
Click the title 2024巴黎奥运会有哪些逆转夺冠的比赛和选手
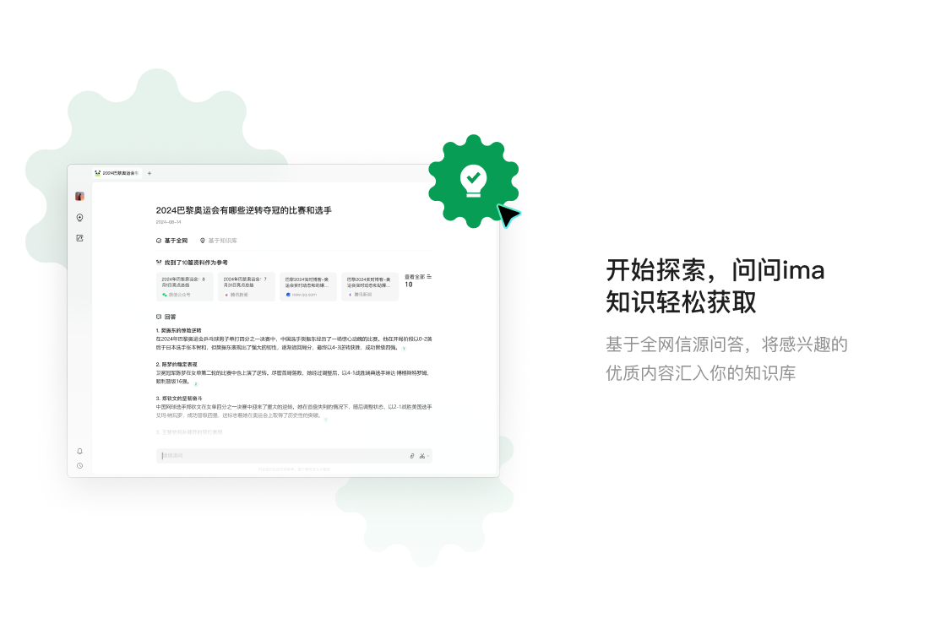click(244, 210)
